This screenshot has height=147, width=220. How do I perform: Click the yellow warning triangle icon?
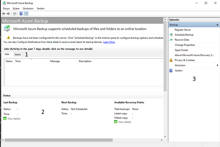(8, 38)
